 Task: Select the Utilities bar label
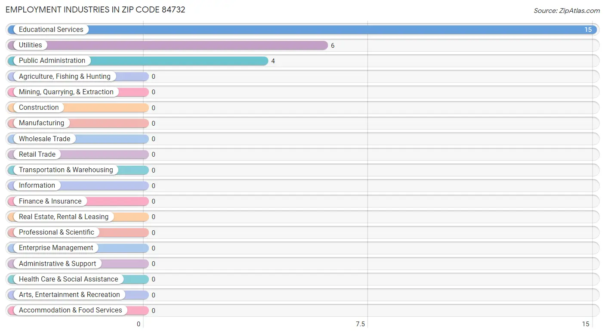[30, 45]
